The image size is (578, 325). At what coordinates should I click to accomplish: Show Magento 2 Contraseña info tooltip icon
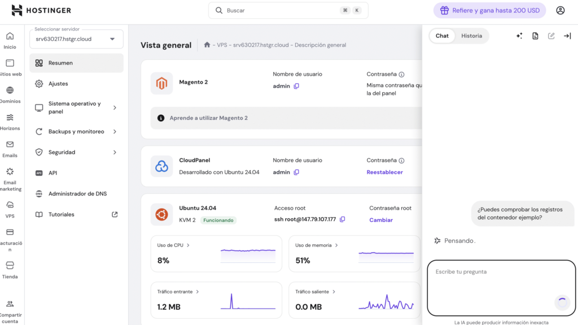coord(401,75)
